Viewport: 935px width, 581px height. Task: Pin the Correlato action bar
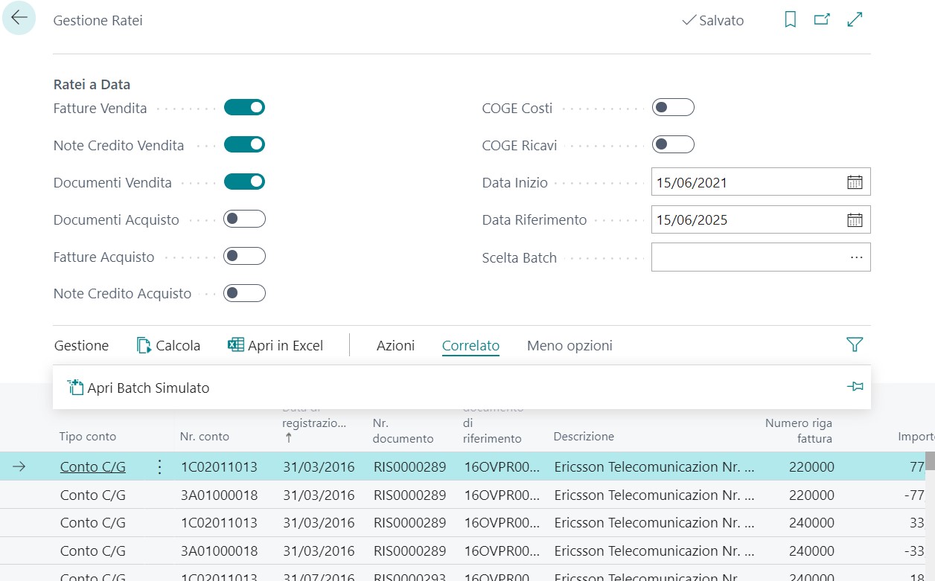[855, 387]
